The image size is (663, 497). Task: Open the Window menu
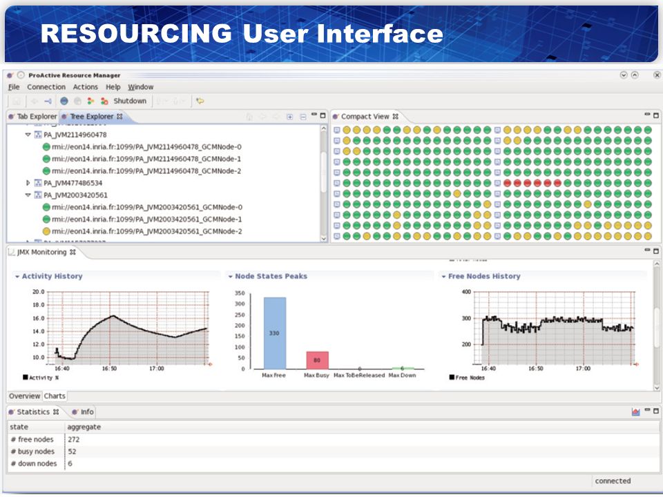[140, 87]
